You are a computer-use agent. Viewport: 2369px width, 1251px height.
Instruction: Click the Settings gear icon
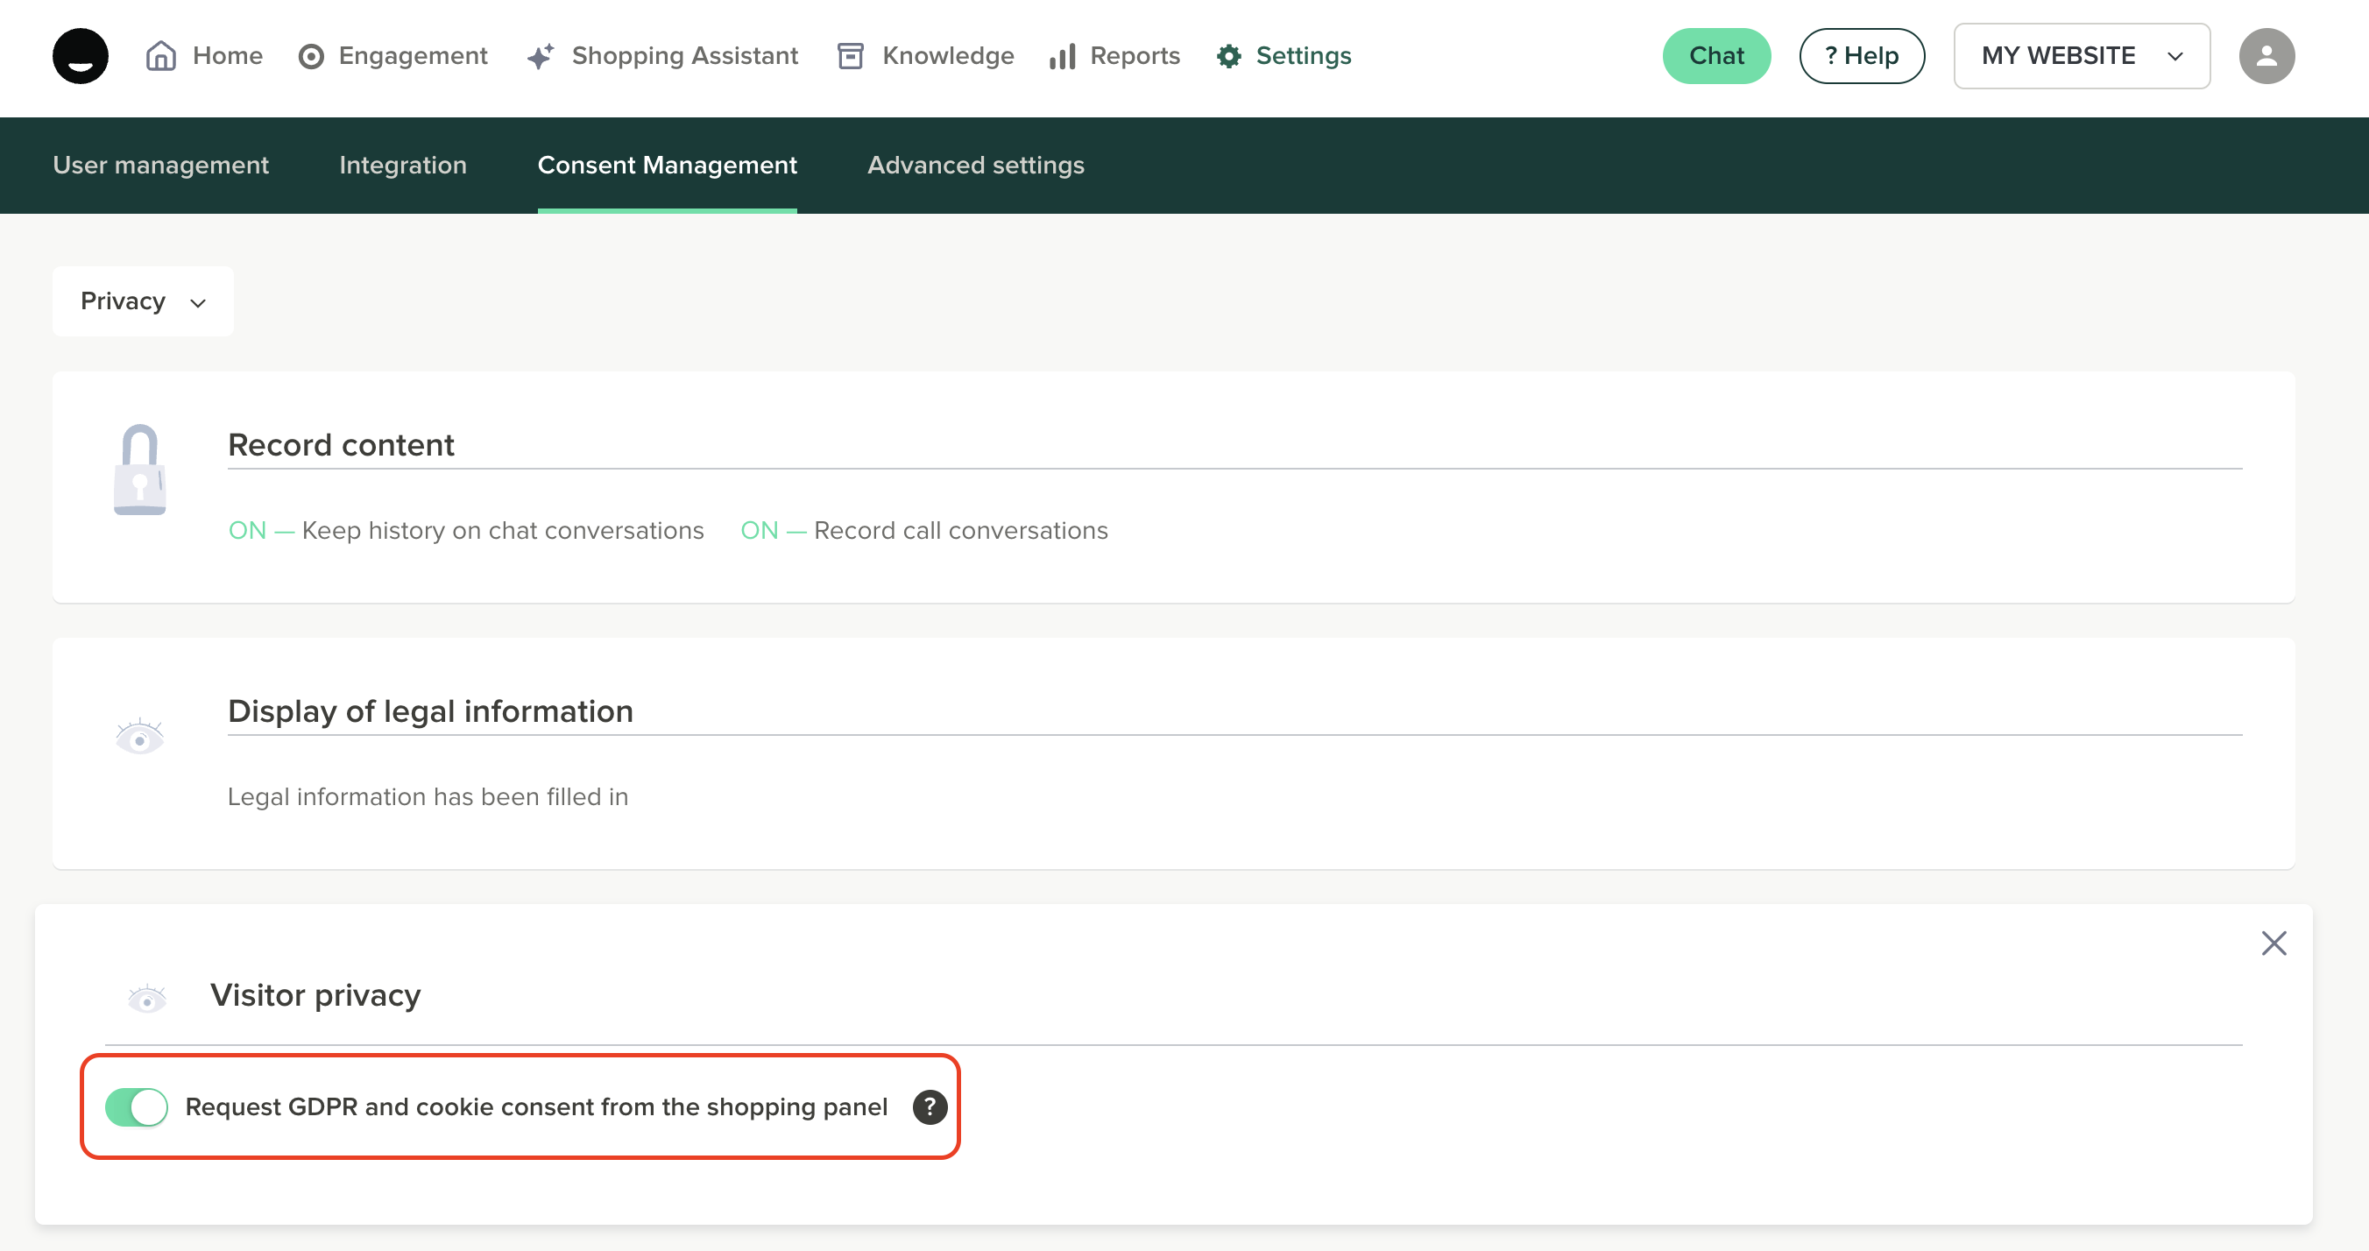click(x=1228, y=56)
